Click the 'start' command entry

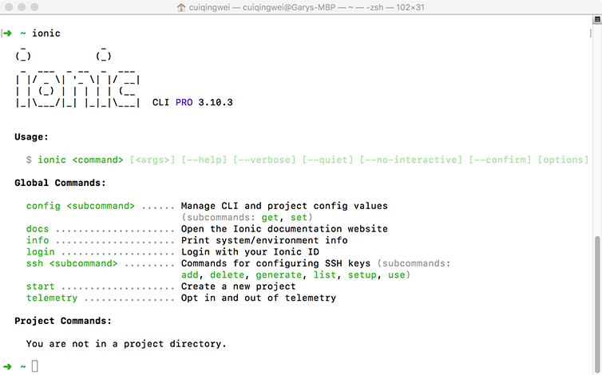(41, 286)
